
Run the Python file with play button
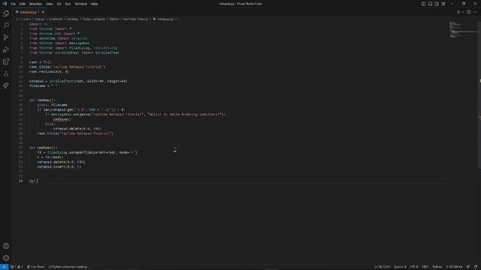[459, 12]
